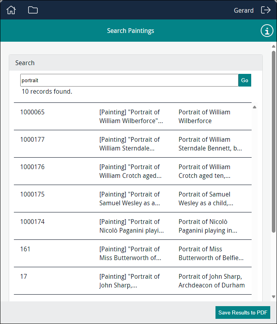Open record 1000175 Samuel Wesley row
This screenshot has height=324, width=277.
(x=132, y=199)
